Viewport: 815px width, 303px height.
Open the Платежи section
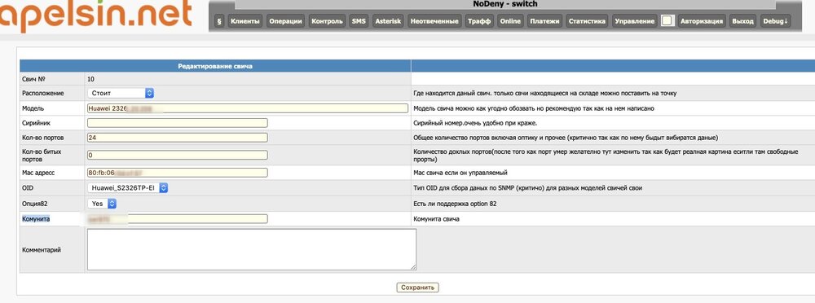coord(544,21)
